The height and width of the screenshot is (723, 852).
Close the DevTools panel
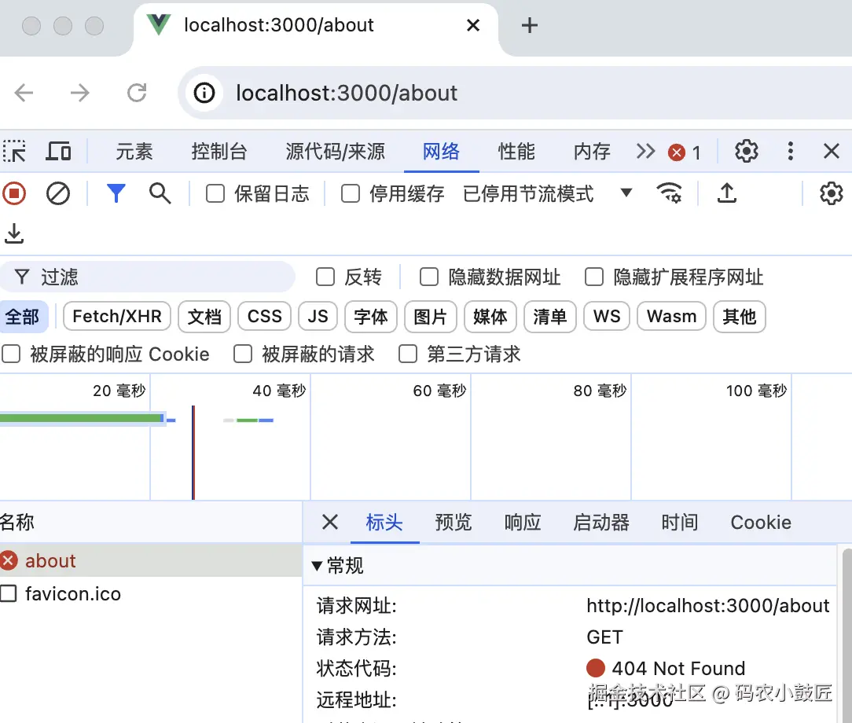[832, 151]
